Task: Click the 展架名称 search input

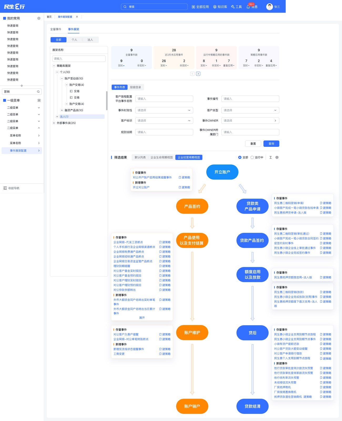Action: (79, 59)
